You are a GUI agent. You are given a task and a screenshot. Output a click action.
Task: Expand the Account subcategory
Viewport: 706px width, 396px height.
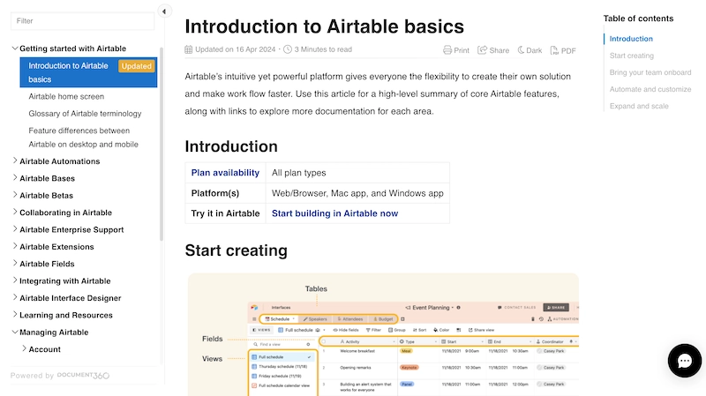click(x=24, y=348)
